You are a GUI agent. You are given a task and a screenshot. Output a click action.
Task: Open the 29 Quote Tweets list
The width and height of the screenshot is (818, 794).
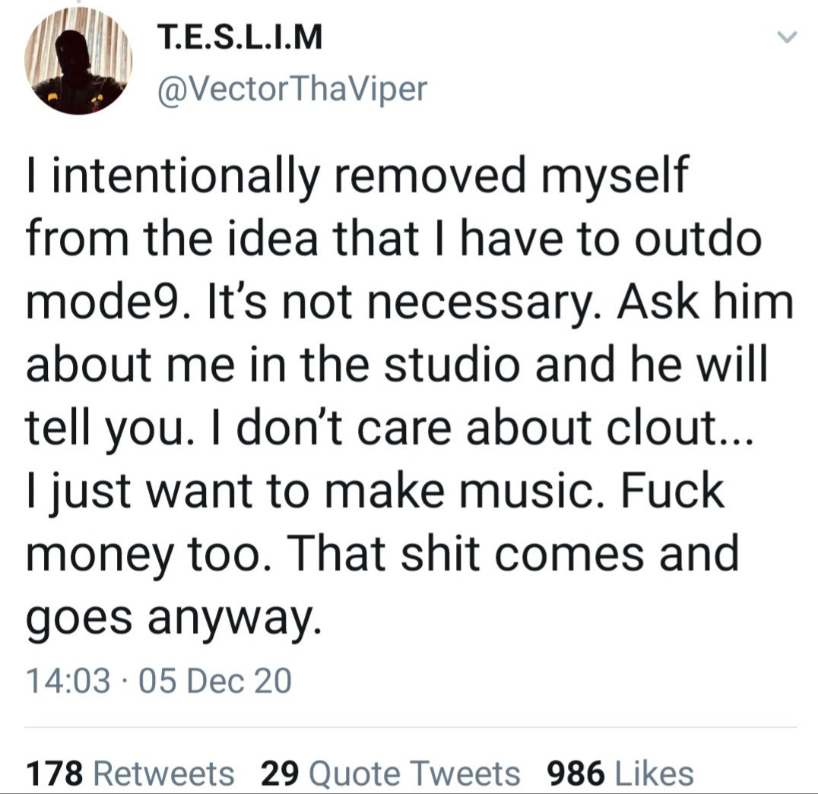pyautogui.click(x=390, y=773)
